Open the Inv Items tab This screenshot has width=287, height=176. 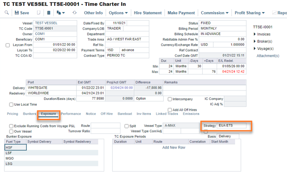point(143,114)
